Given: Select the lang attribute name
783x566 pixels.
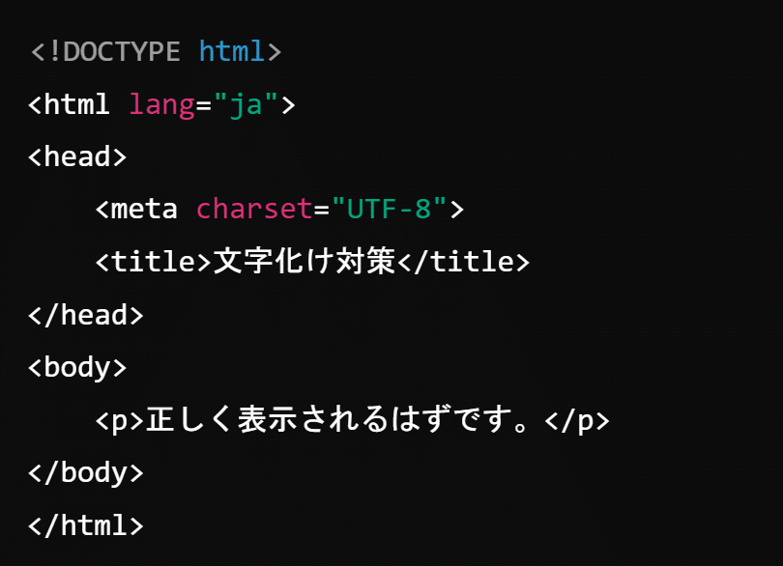Looking at the screenshot, I should (162, 103).
